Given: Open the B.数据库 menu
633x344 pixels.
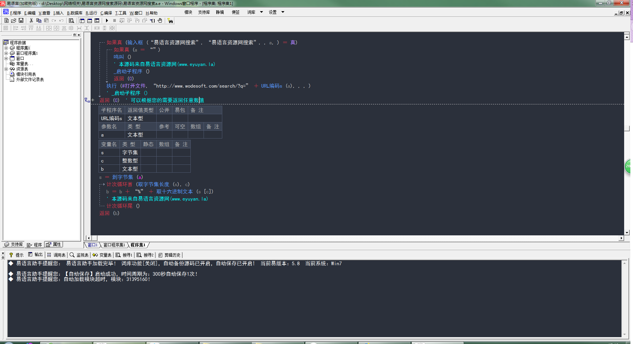Looking at the screenshot, I should (x=75, y=13).
